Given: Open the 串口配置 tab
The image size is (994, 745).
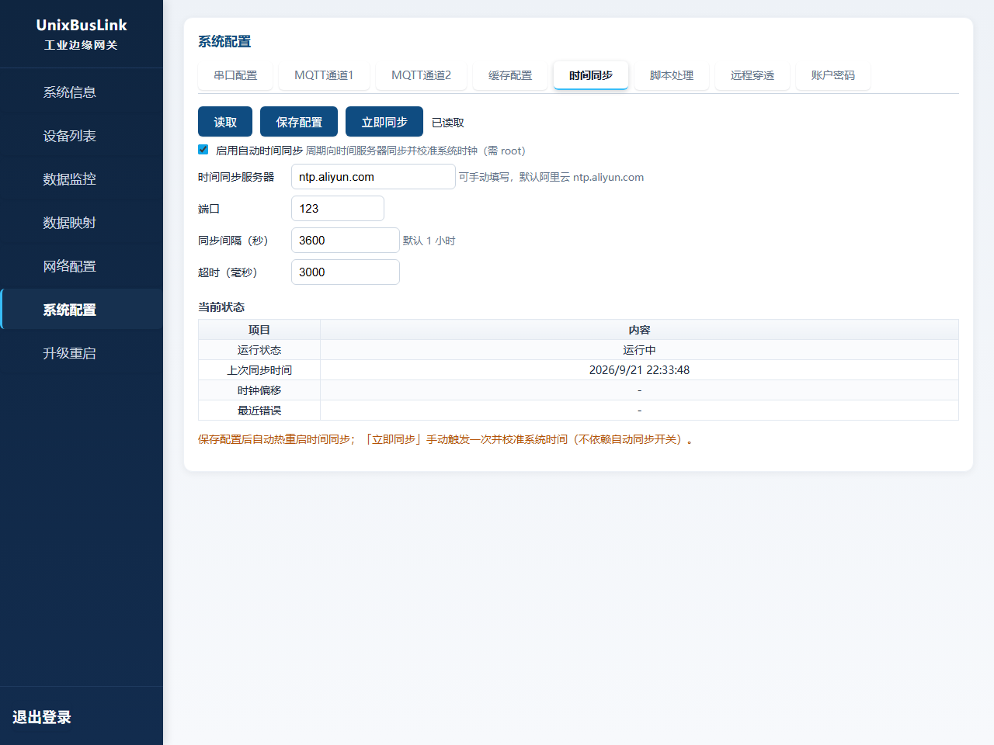Looking at the screenshot, I should (235, 75).
